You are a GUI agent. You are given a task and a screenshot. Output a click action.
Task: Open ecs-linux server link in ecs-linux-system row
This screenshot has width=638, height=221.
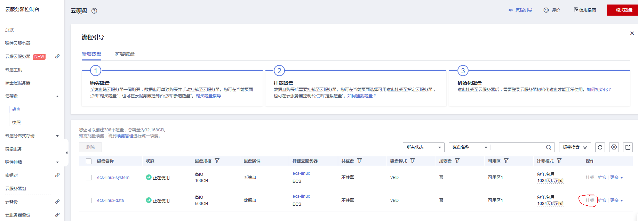click(301, 173)
